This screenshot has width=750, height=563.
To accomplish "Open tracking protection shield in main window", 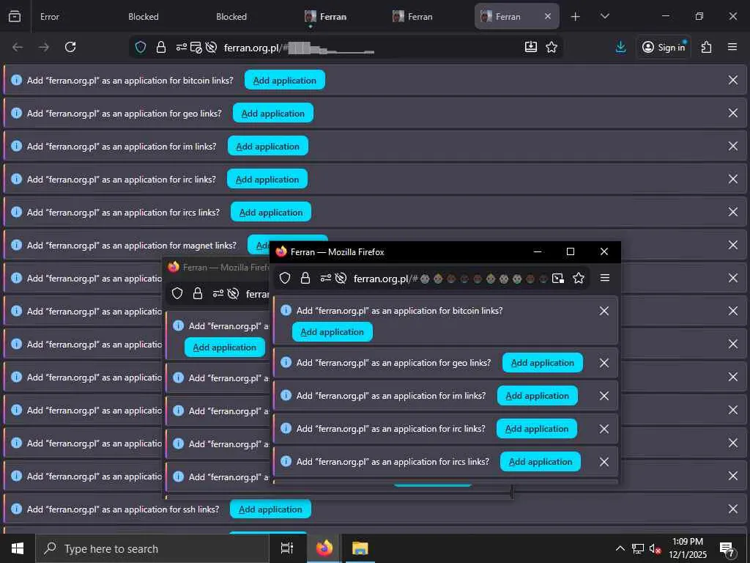I will [140, 47].
